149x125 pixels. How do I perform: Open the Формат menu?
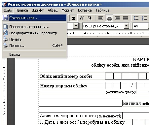(x=68, y=10)
